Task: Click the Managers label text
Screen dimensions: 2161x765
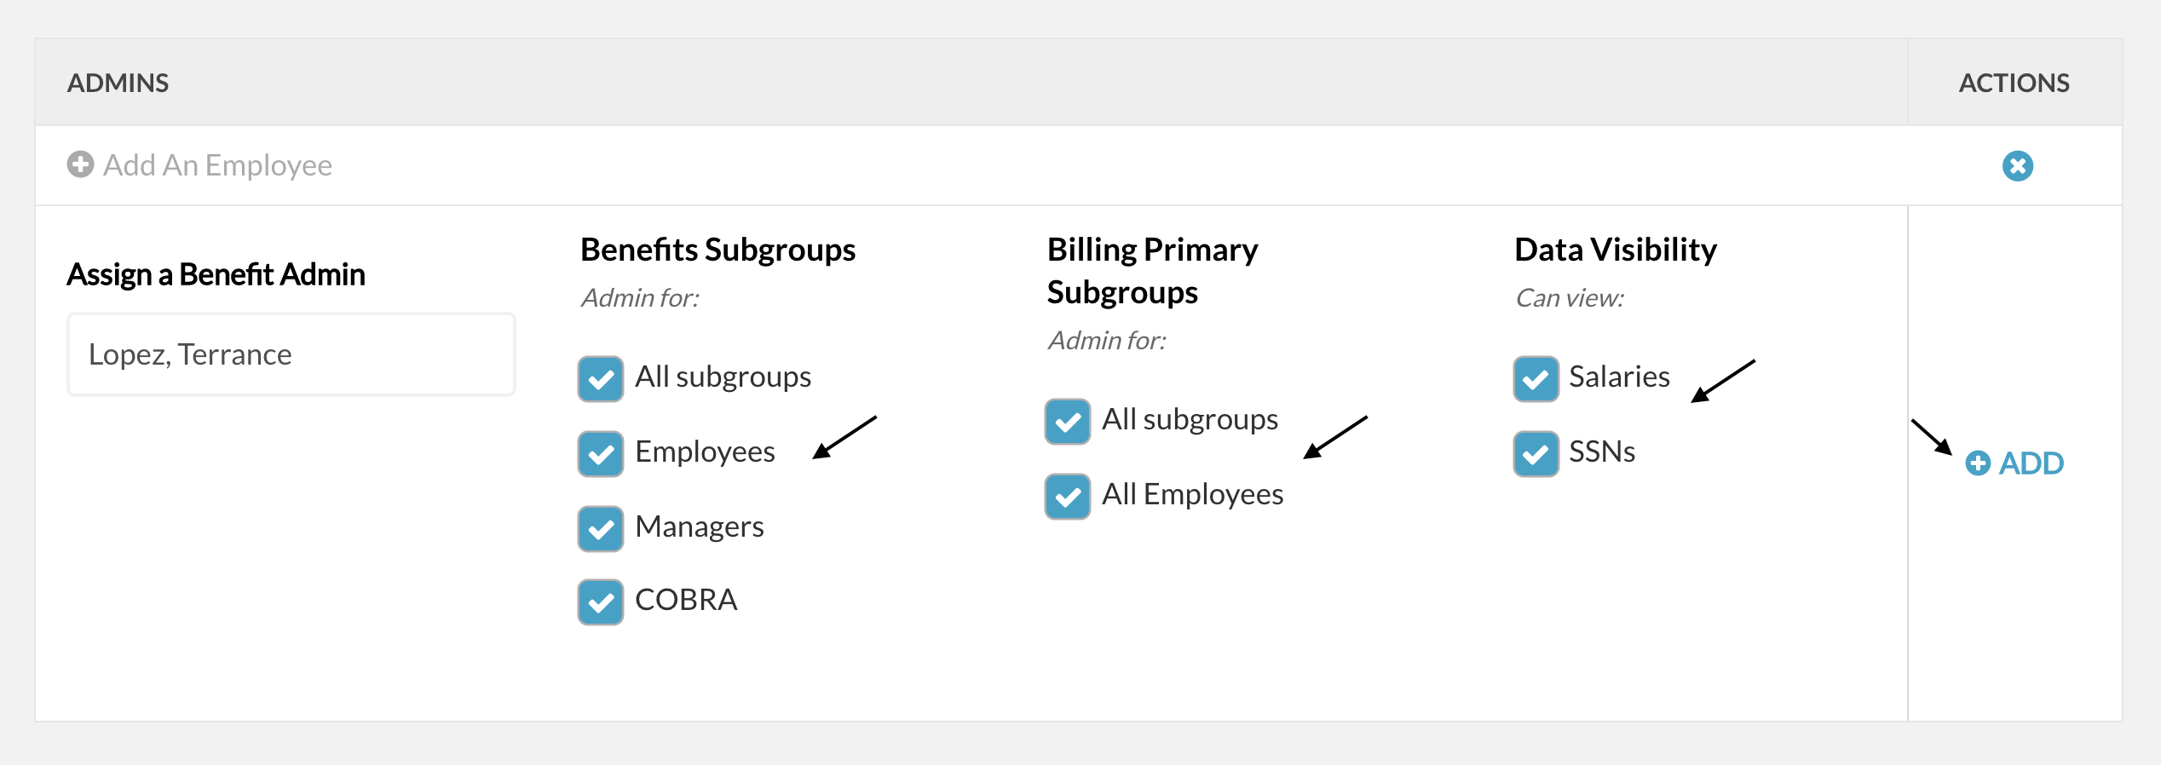Action: pos(699,527)
